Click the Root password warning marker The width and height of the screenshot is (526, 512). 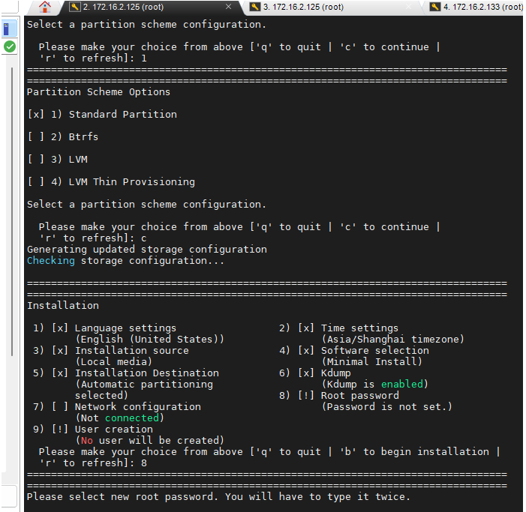click(306, 396)
